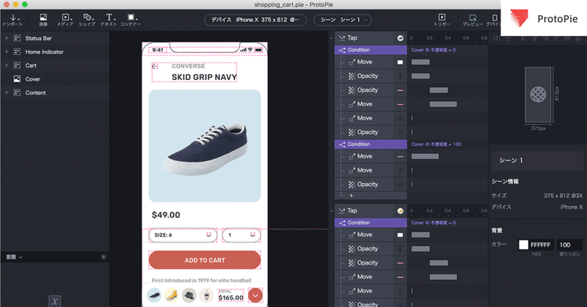Select Condition with Cover の不透明度 = 100

371,144
